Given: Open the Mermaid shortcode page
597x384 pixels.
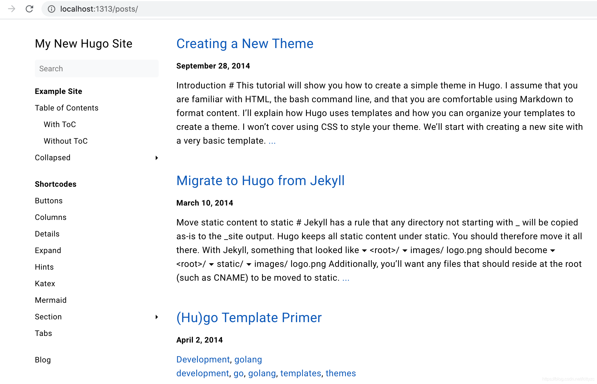Looking at the screenshot, I should click(x=51, y=300).
